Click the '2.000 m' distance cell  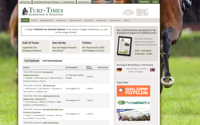click(90, 89)
